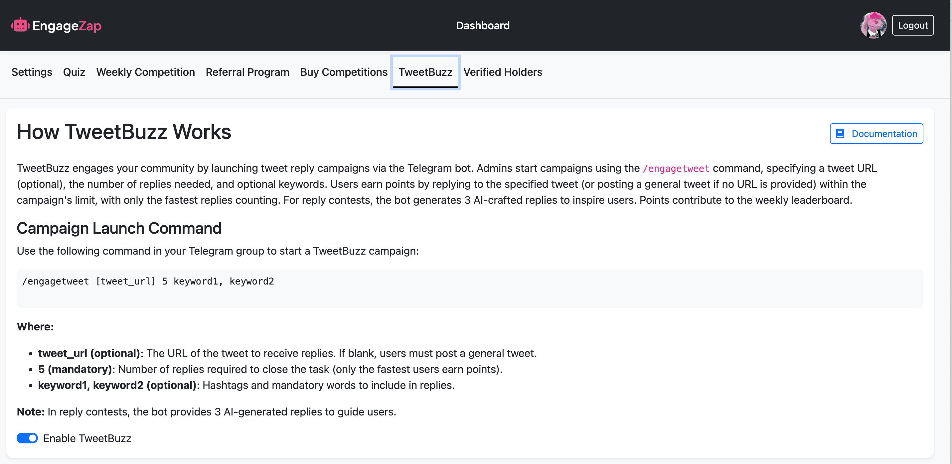This screenshot has width=952, height=464.
Task: Open the Weekly Competition tab
Action: point(145,72)
